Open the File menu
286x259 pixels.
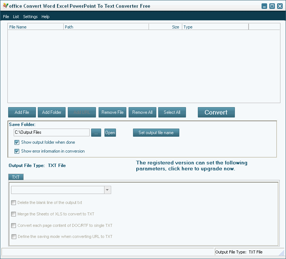click(x=6, y=17)
